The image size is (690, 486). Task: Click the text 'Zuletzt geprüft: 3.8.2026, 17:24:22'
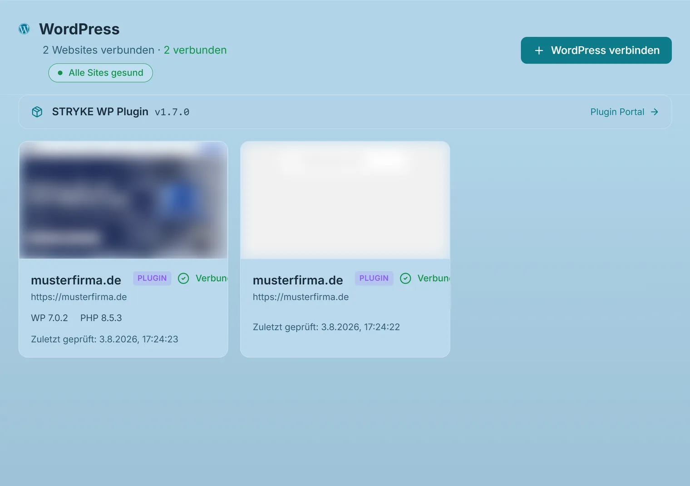click(x=326, y=327)
